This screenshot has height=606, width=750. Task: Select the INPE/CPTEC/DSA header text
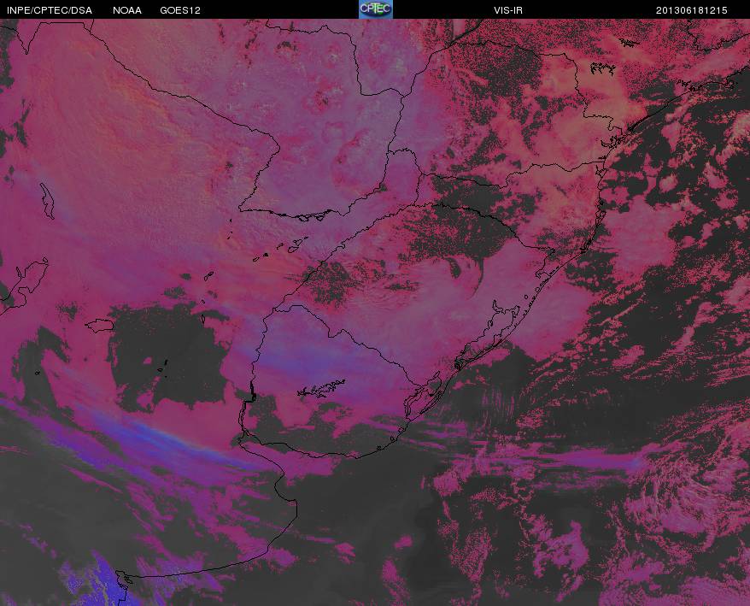[50, 10]
